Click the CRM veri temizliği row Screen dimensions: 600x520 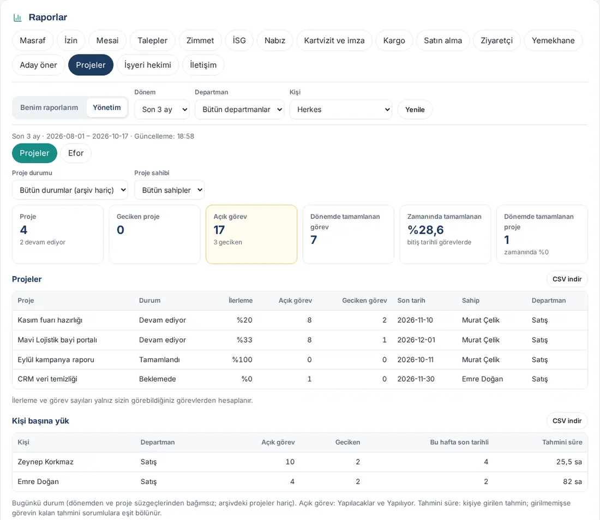299,379
